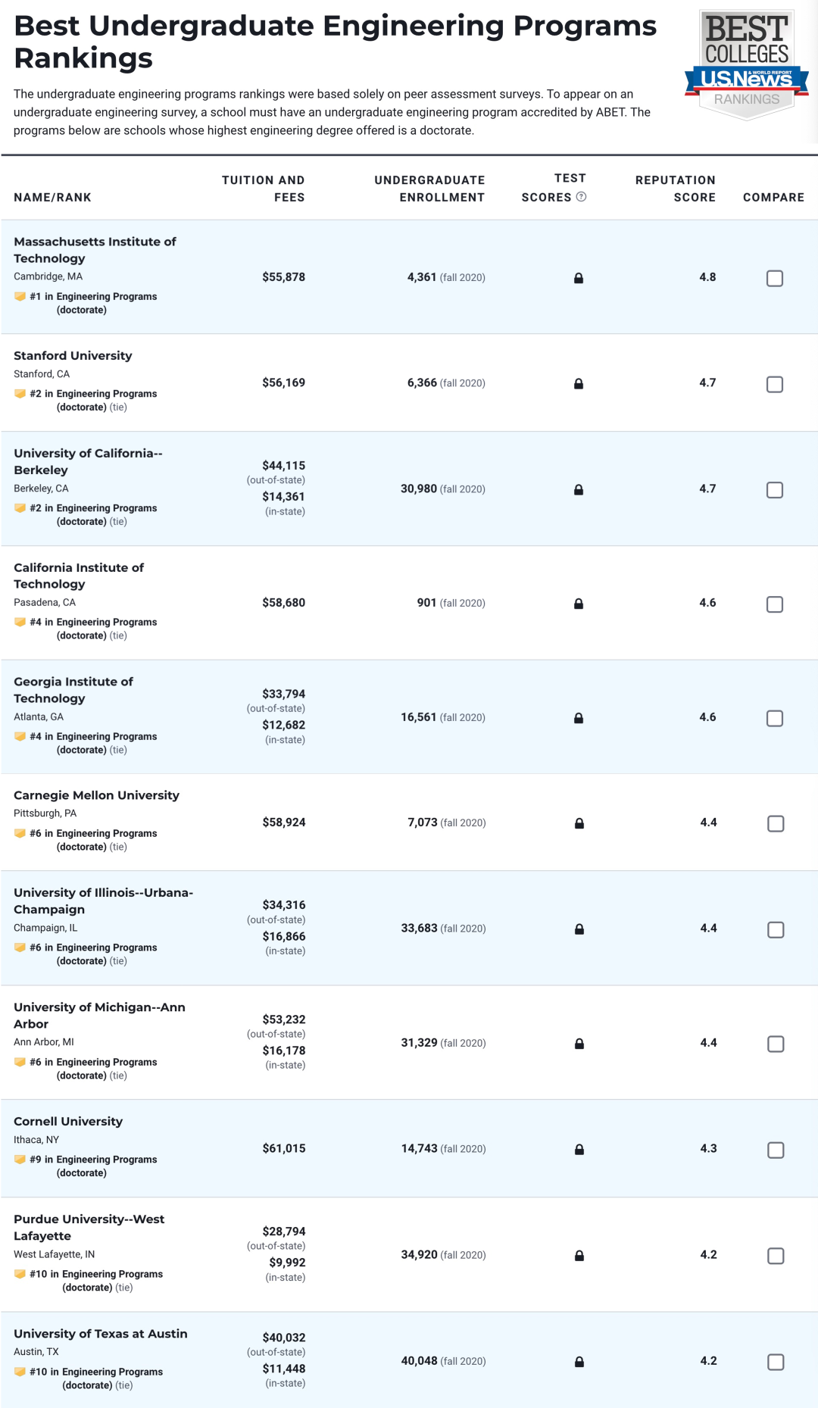Check the compare box for Massachusetts Institute of Technology
This screenshot has width=818, height=1408.
coord(775,278)
